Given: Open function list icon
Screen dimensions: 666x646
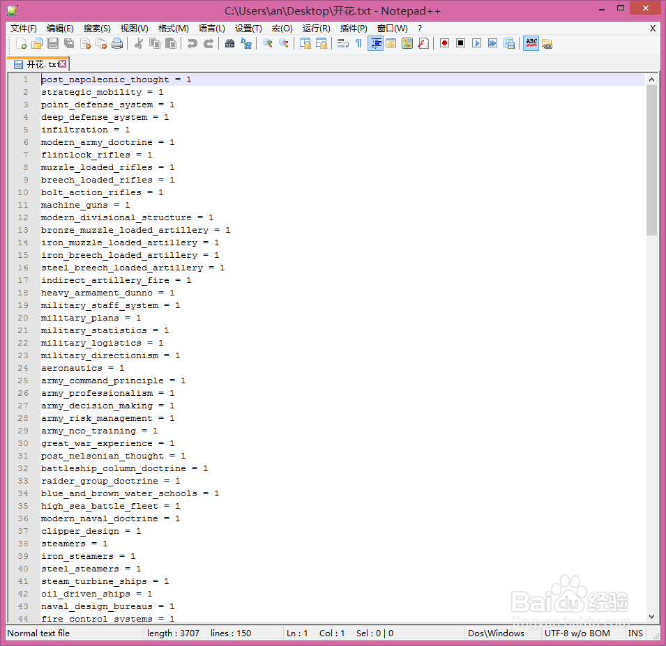Looking at the screenshot, I should (423, 43).
